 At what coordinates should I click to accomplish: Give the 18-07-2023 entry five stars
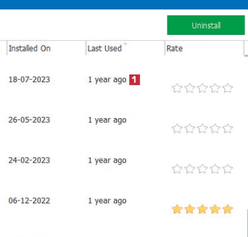click(228, 88)
